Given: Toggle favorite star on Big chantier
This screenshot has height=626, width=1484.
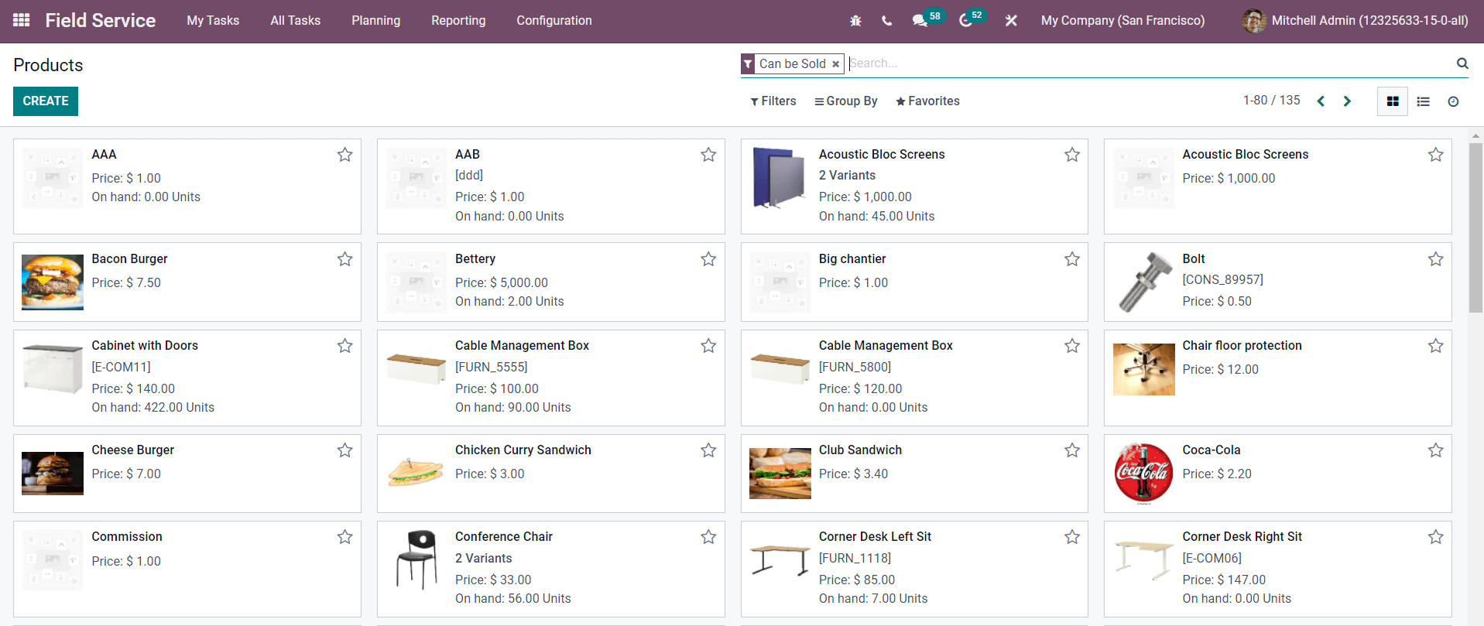Looking at the screenshot, I should click(x=1072, y=259).
